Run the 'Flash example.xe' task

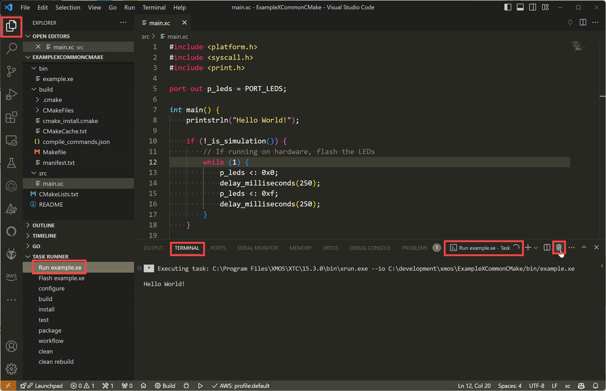coord(78,278)
